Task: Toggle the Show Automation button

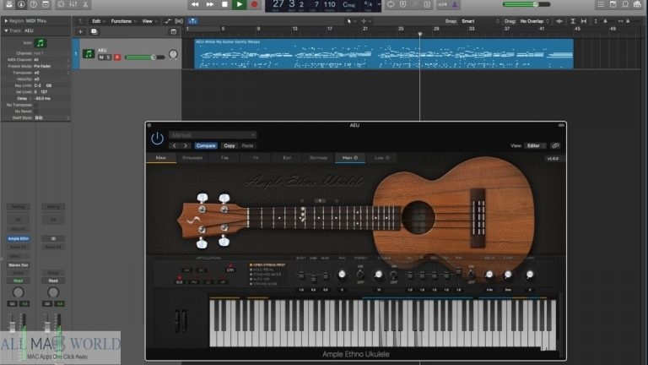Action: [167, 21]
